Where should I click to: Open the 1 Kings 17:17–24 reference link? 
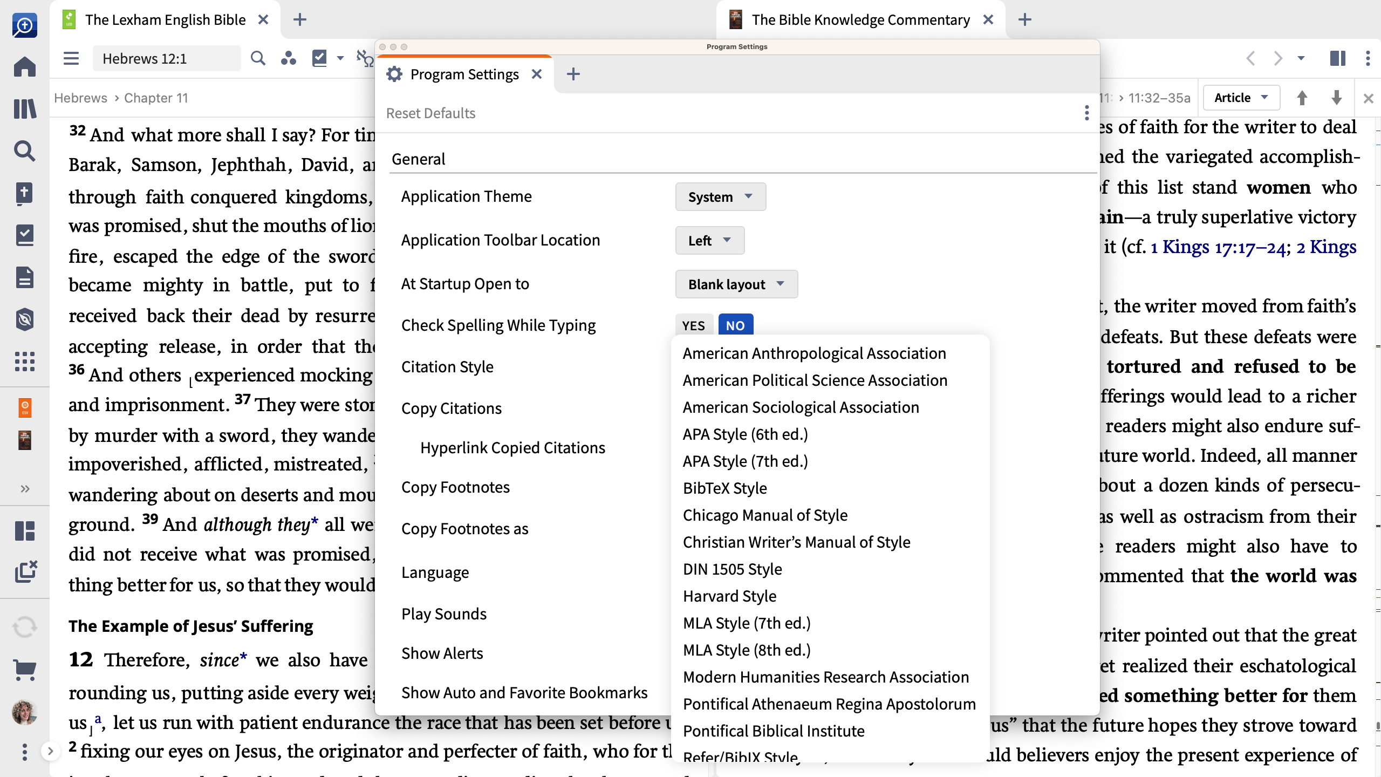click(1219, 247)
